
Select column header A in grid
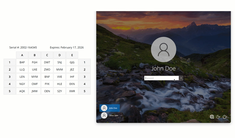click(22, 55)
